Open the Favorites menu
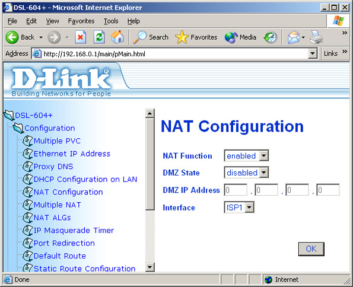This screenshot has height=287, width=353. [81, 21]
